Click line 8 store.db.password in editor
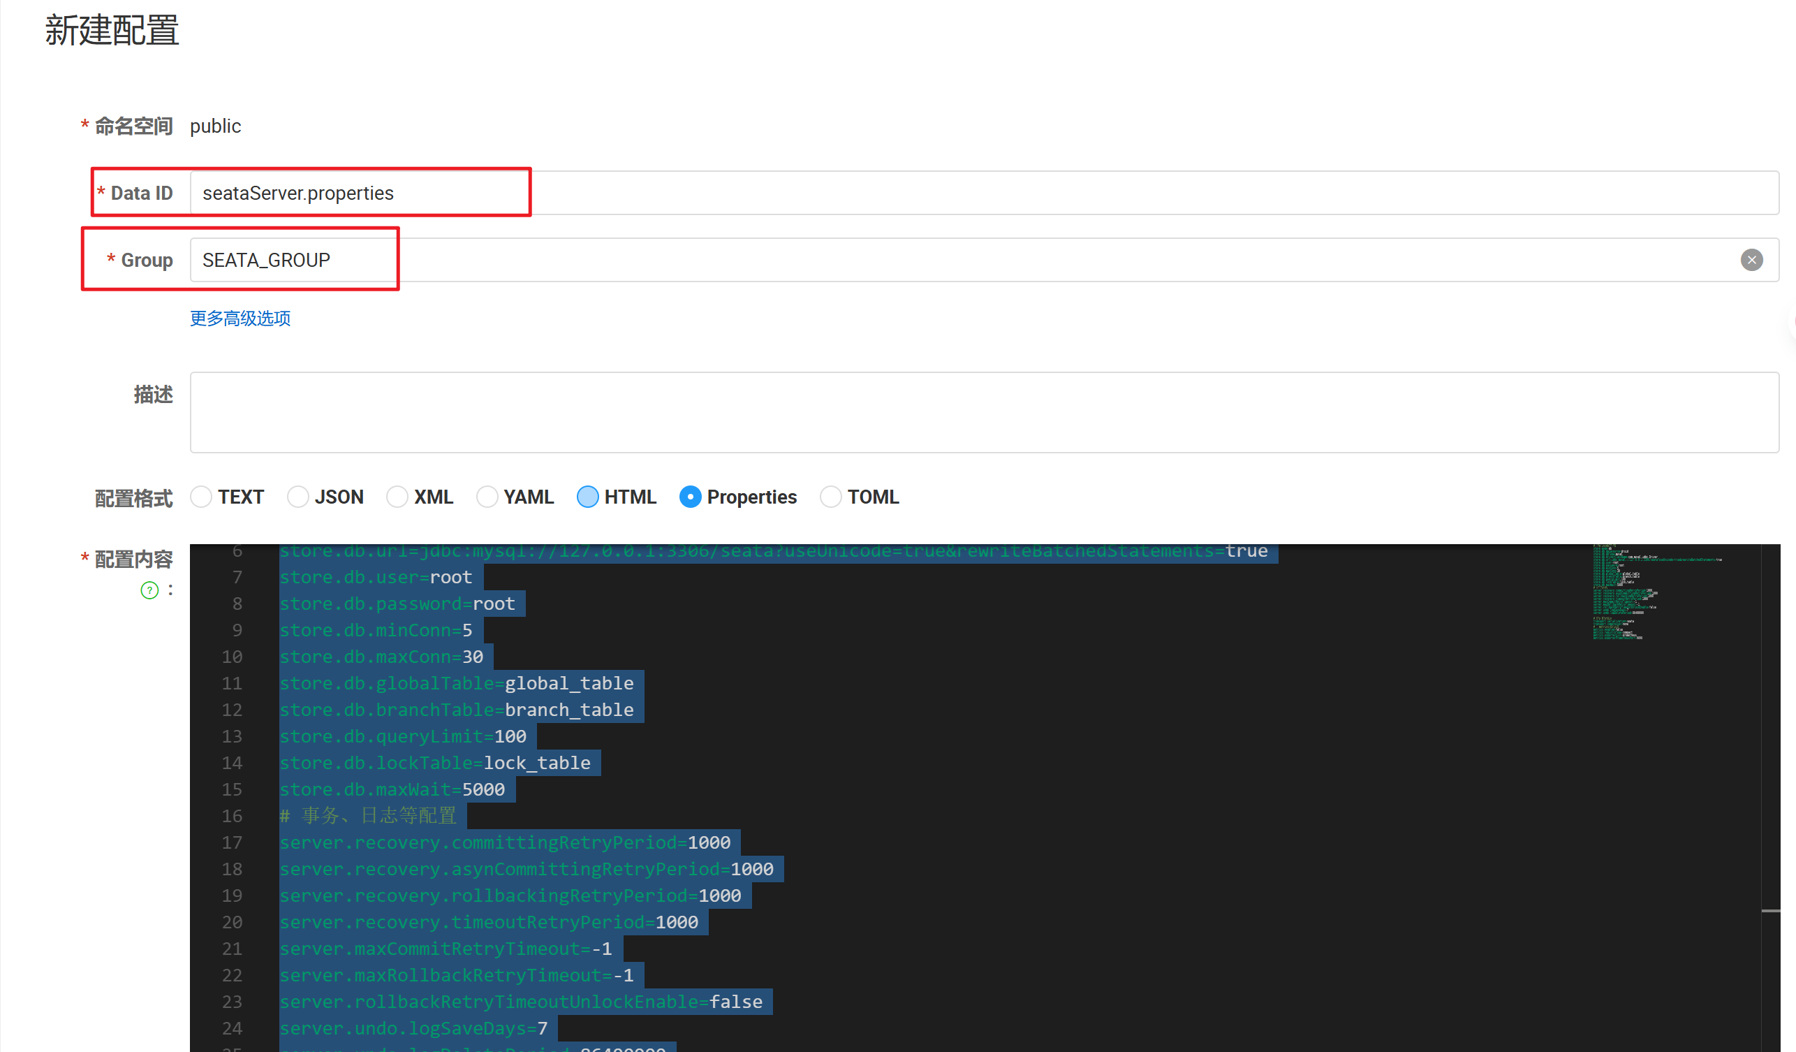The image size is (1796, 1052). 397,604
